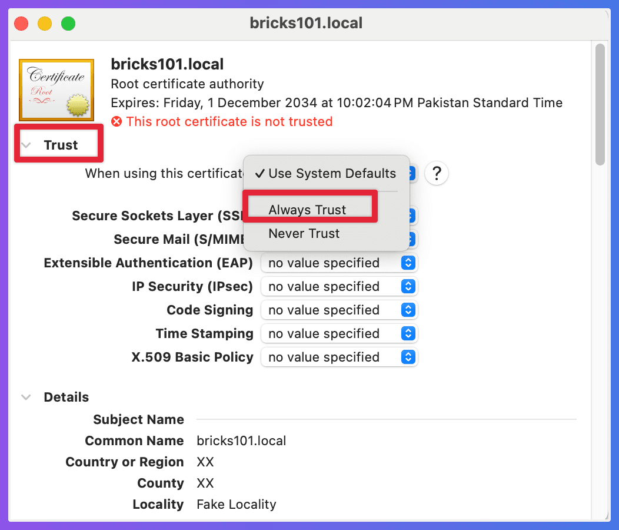
Task: Click the bold bricks101.local certificate heading
Action: pos(167,64)
